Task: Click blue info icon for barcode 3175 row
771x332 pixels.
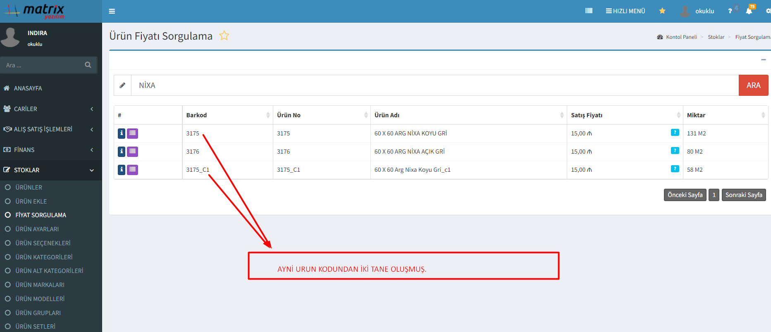Action: (x=122, y=133)
